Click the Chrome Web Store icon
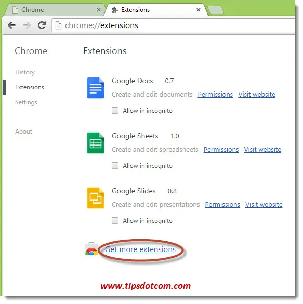The height and width of the screenshot is (304, 303). pos(91,249)
